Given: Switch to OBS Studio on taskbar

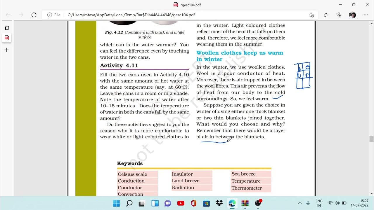Looking at the screenshot, I should [258, 203].
